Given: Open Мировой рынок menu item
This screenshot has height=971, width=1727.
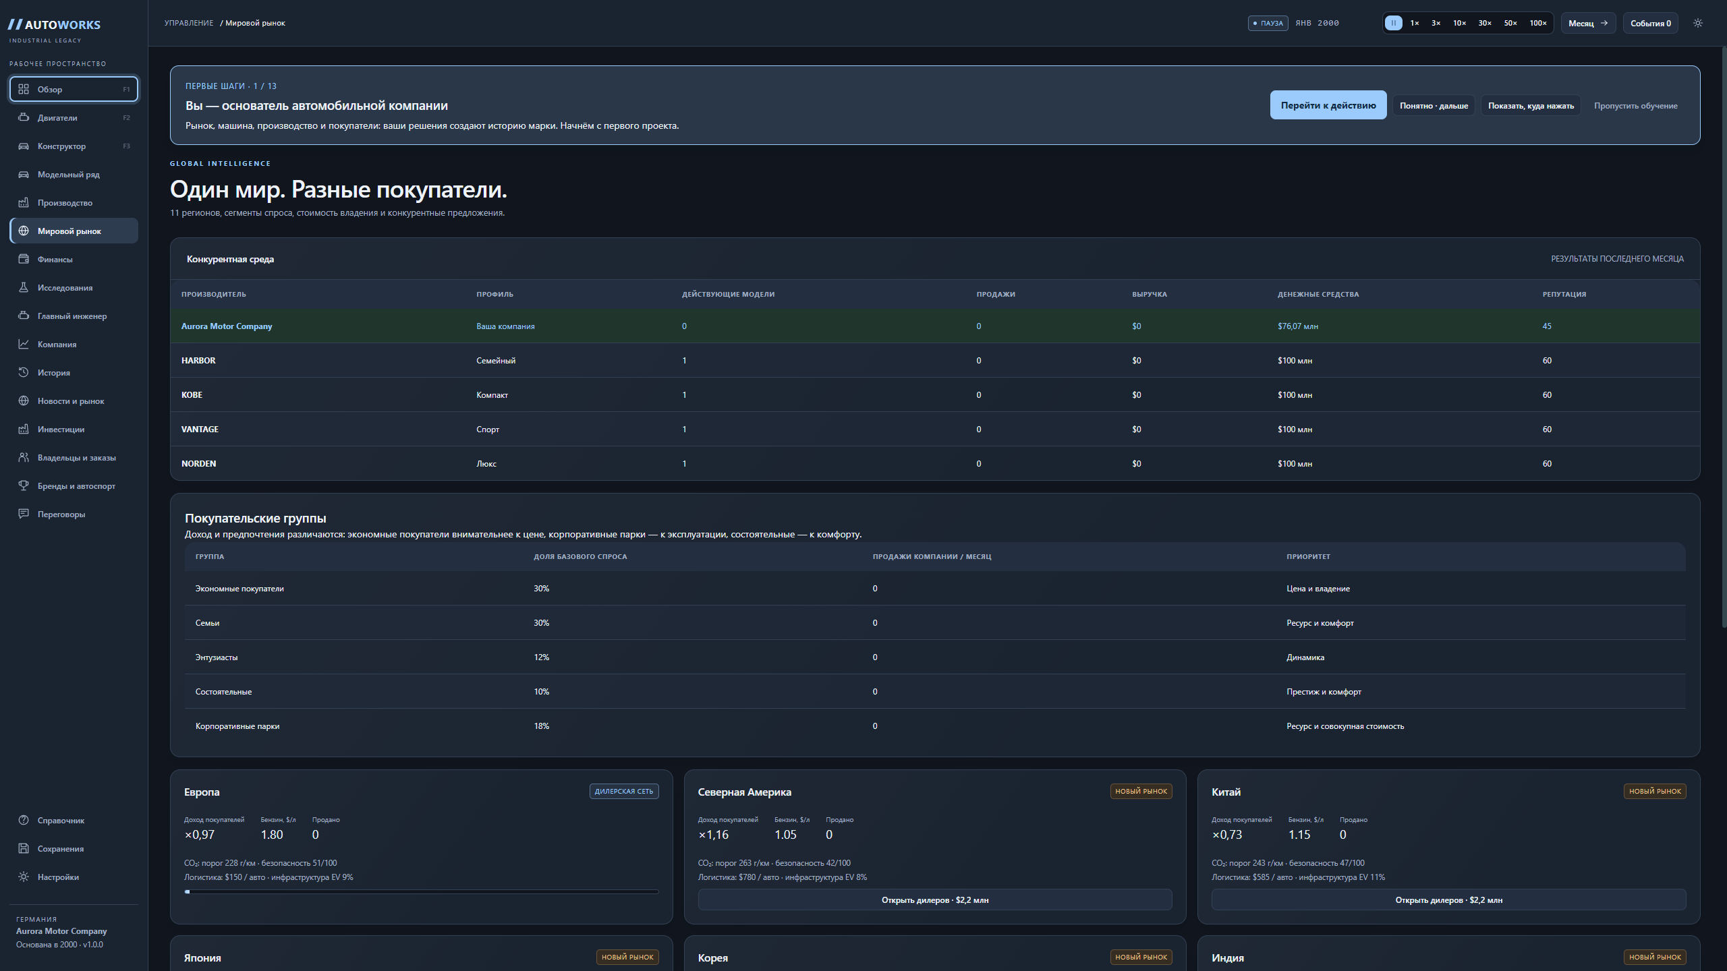Looking at the screenshot, I should coord(74,231).
